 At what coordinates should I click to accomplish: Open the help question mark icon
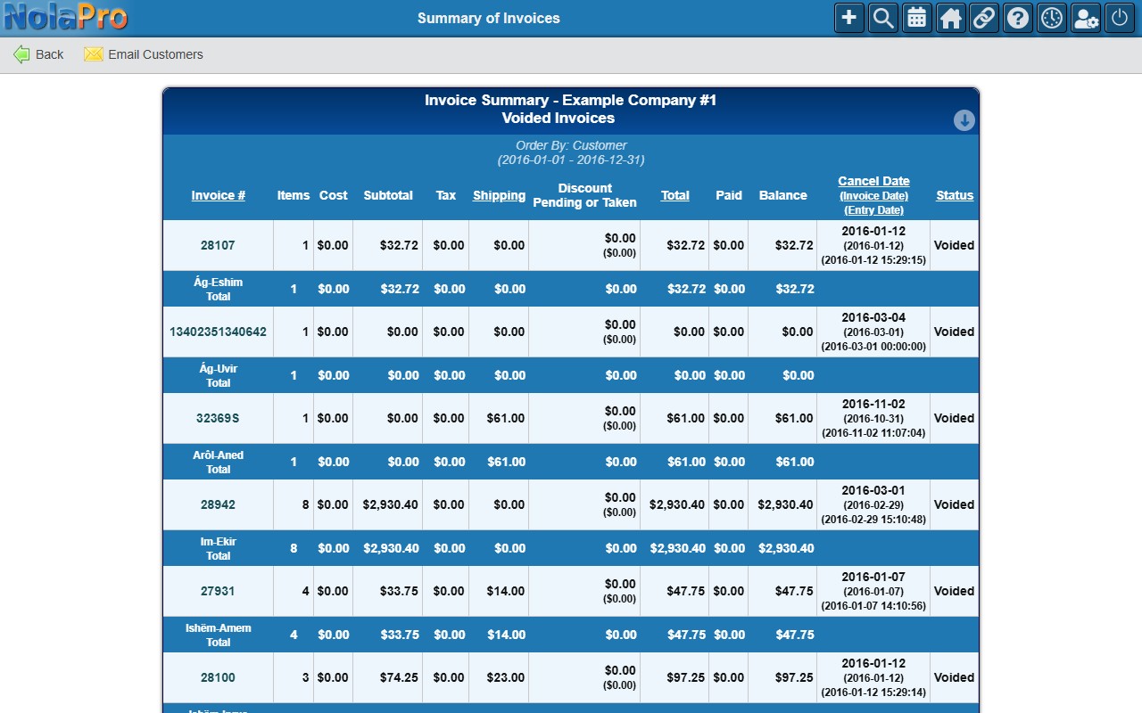pyautogui.click(x=1018, y=18)
